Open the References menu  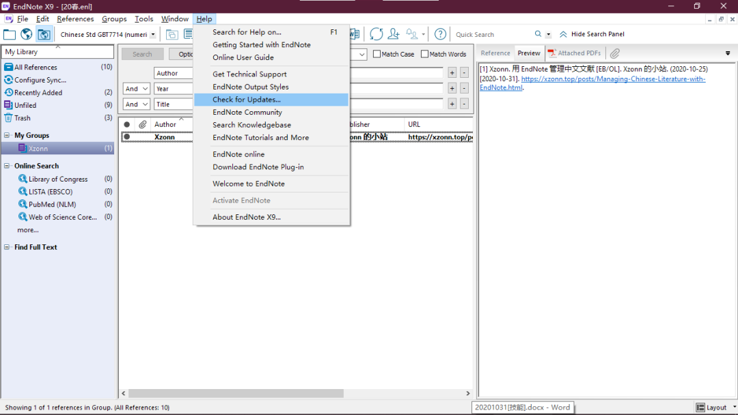(75, 19)
